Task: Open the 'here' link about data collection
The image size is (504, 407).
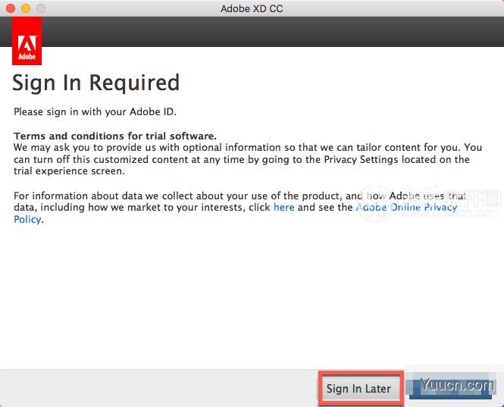Action: point(283,208)
